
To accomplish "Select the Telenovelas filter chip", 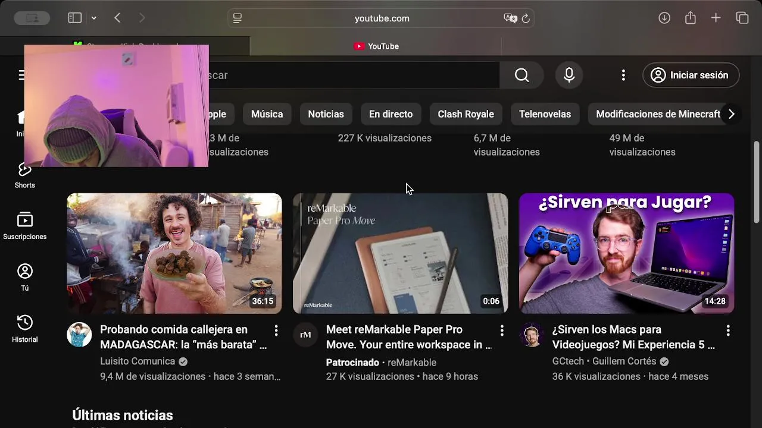I will point(545,114).
